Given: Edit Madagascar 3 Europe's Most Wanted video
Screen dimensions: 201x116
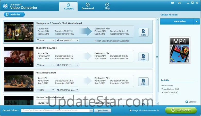Looking at the screenshot, I should click(143, 32).
